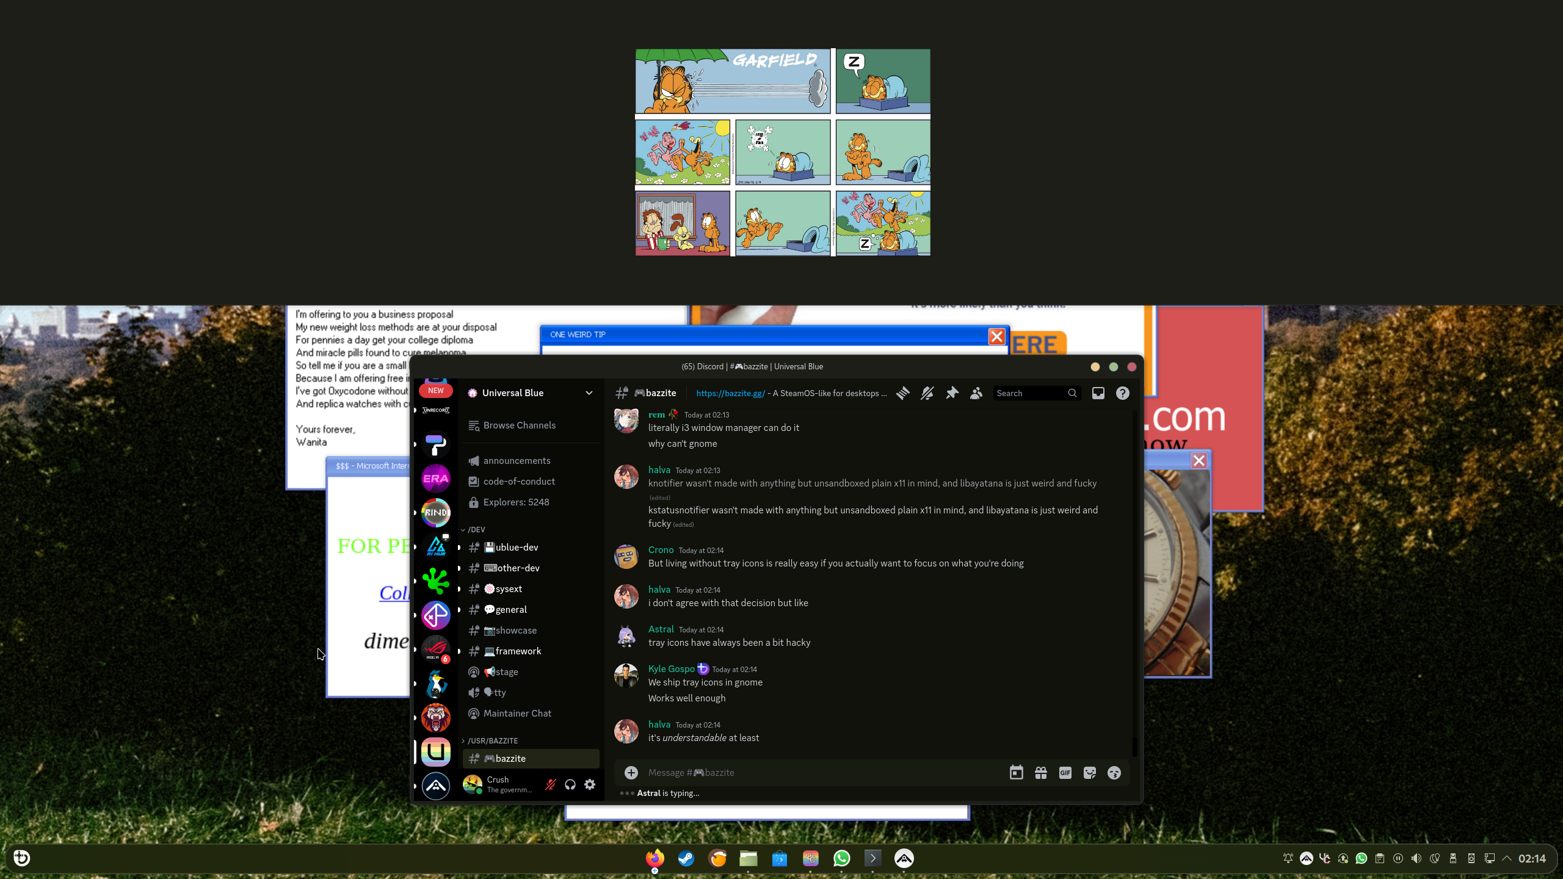Open the Threads icon in channel header
Screen dimensions: 1563x879
coord(902,393)
